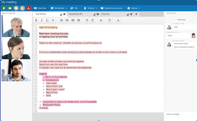Redo the last edit
The image size is (197, 121).
tap(93, 20)
